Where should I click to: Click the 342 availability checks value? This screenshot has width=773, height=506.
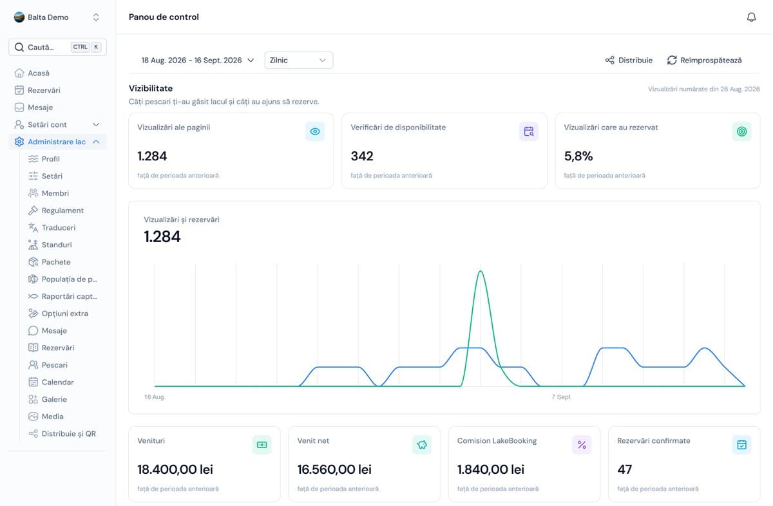[362, 156]
